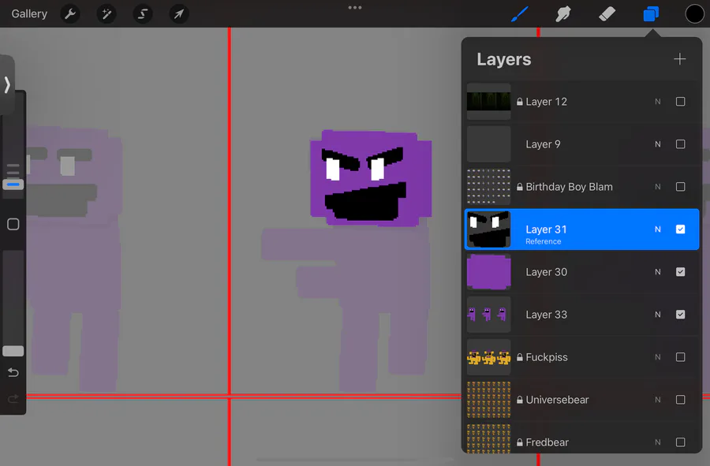The image size is (710, 466).
Task: Select the Universebear layer thumbnail
Action: 488,400
